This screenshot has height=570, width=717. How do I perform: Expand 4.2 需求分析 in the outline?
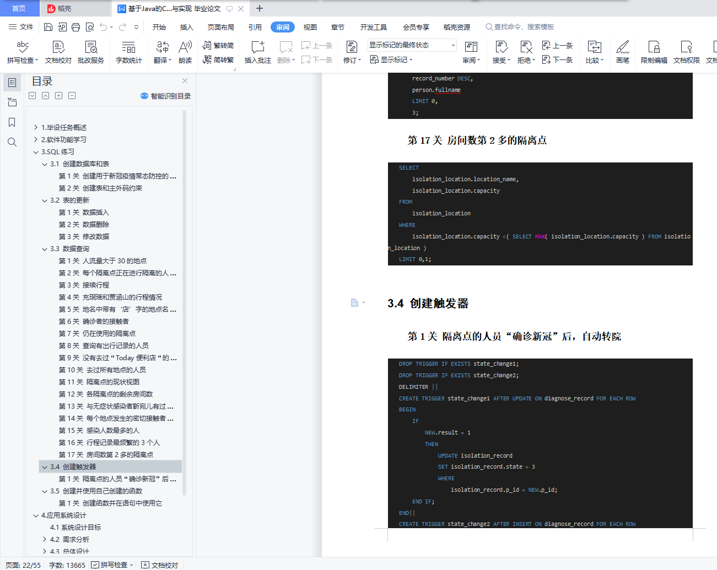point(45,540)
